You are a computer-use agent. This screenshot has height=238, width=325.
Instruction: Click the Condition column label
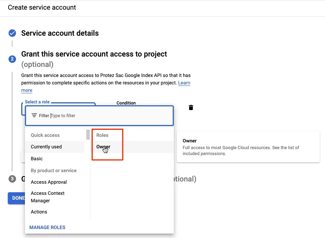126,103
